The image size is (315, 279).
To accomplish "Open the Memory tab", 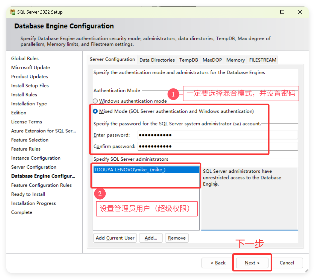I will (x=235, y=60).
